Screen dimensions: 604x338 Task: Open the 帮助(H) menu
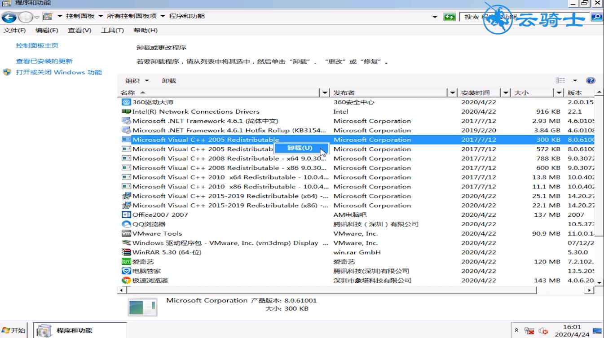145,31
